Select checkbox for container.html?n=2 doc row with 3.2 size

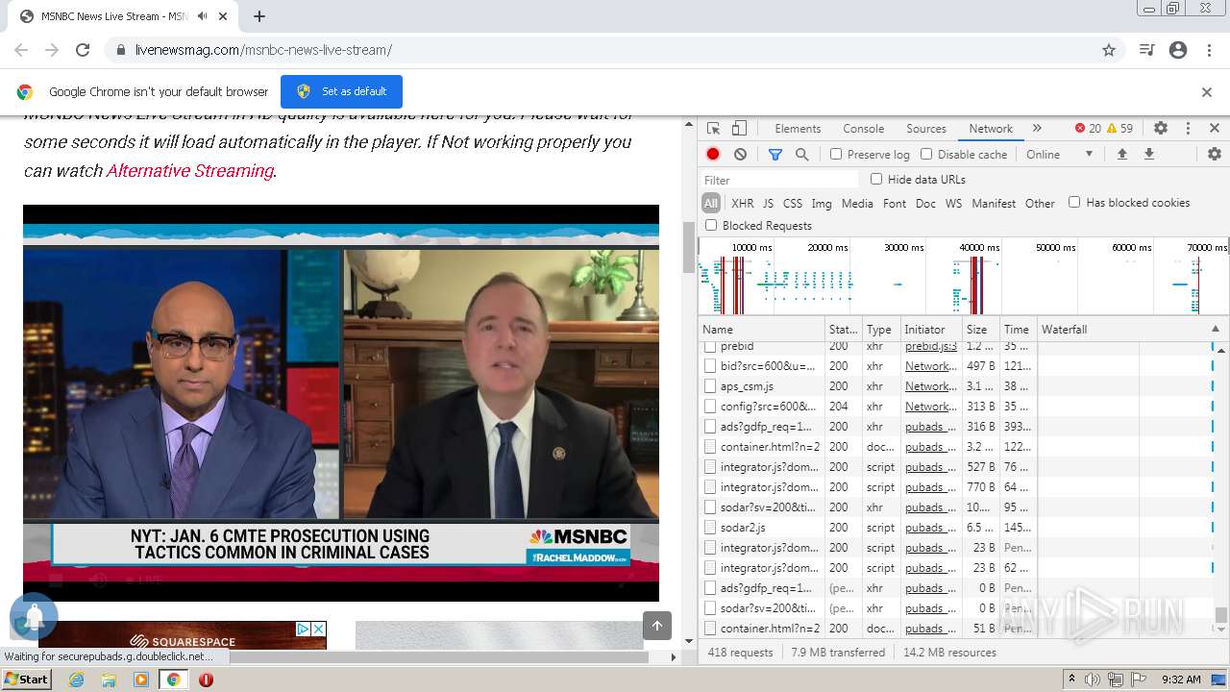[x=710, y=447]
